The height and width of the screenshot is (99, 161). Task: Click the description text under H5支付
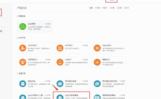pyautogui.click(x=76, y=64)
